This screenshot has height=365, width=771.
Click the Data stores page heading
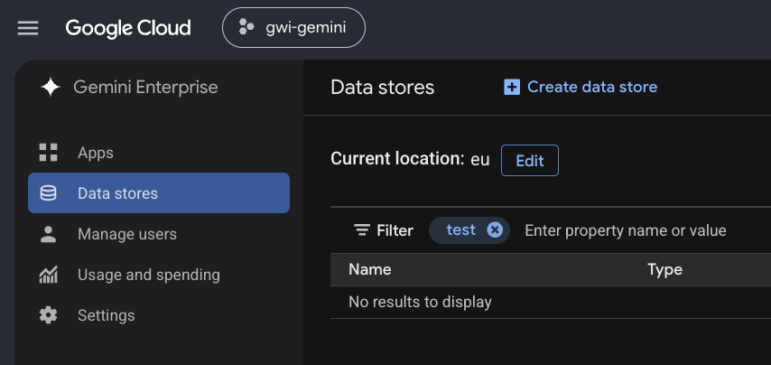coord(383,88)
